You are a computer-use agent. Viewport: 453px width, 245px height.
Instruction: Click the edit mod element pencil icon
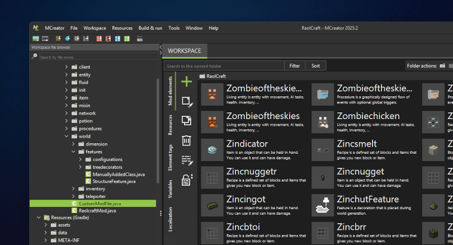[187, 102]
